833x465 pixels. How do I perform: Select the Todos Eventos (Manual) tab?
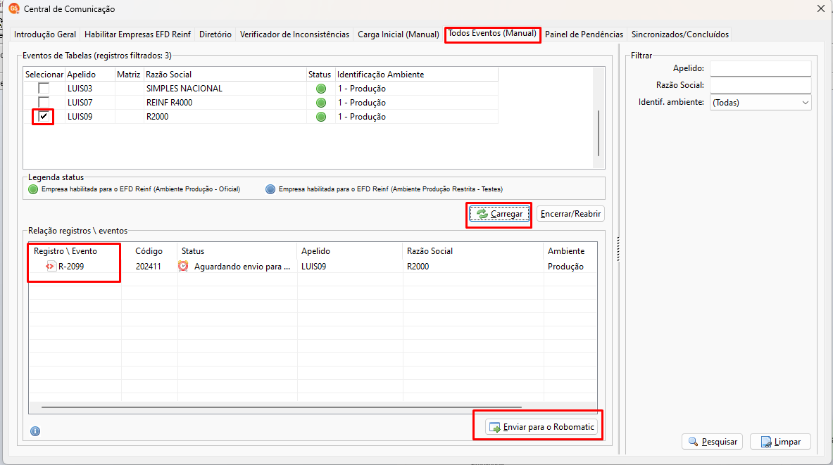pos(492,34)
